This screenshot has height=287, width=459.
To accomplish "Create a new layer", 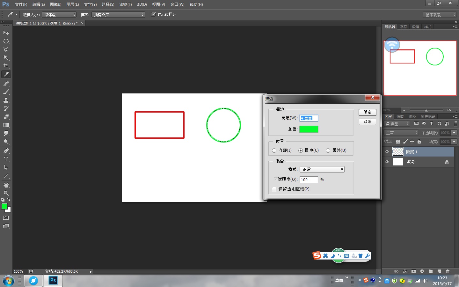I will (x=439, y=271).
